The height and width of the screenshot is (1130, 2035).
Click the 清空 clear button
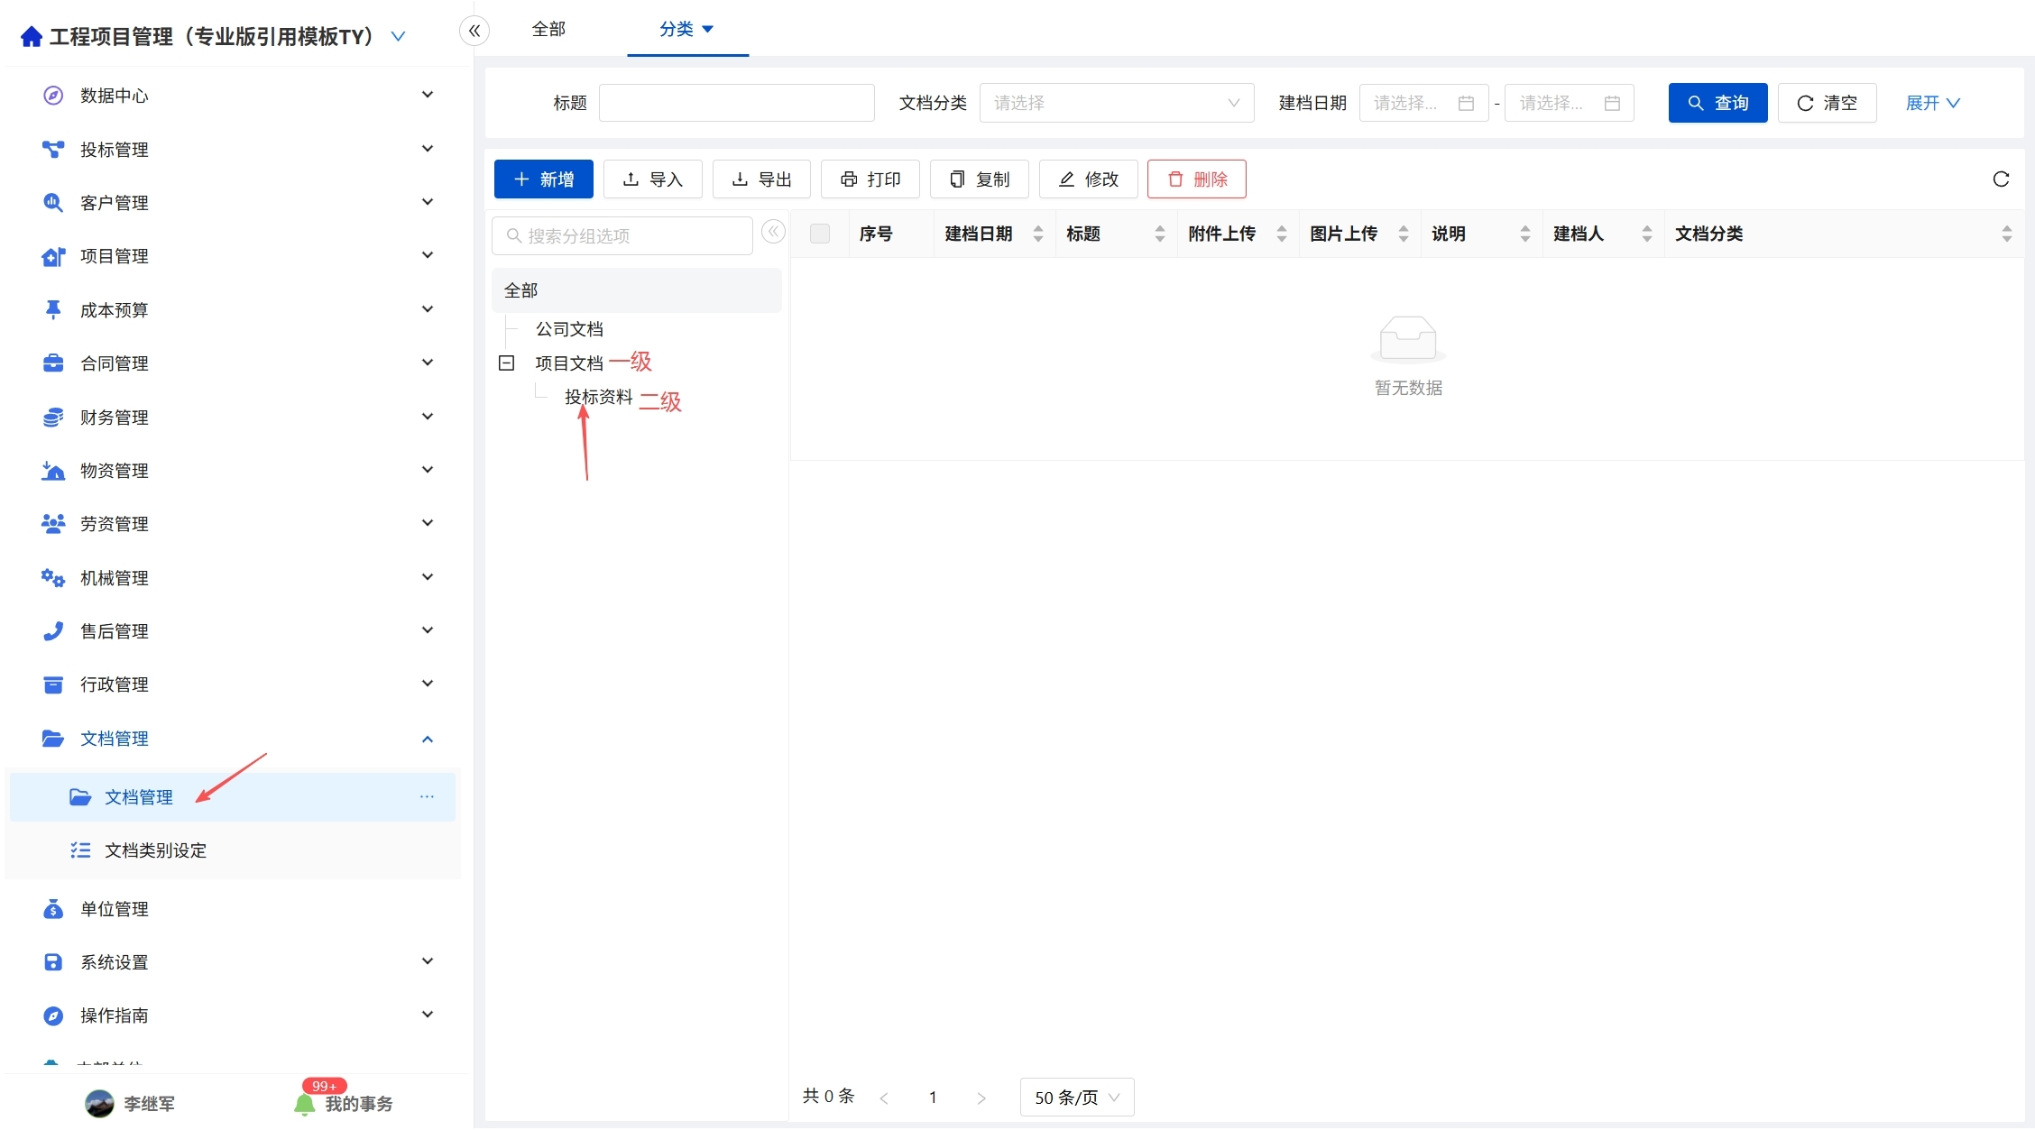pos(1827,102)
